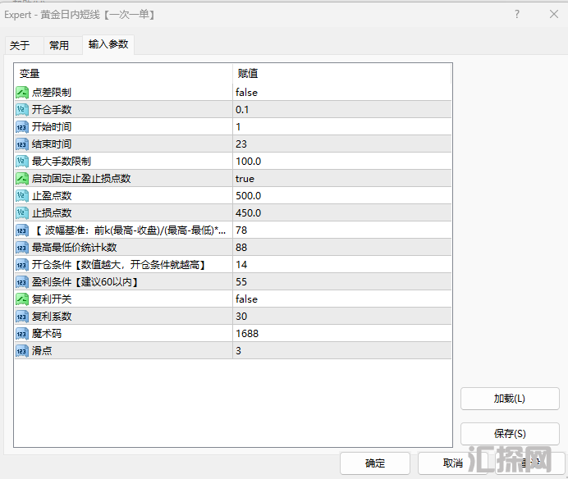This screenshot has width=568, height=479.
Task: Click the icon beside 开始时间 parameter
Action: pyautogui.click(x=22, y=127)
